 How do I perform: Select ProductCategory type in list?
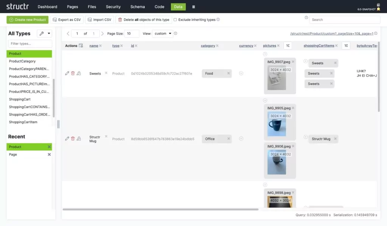click(29, 61)
